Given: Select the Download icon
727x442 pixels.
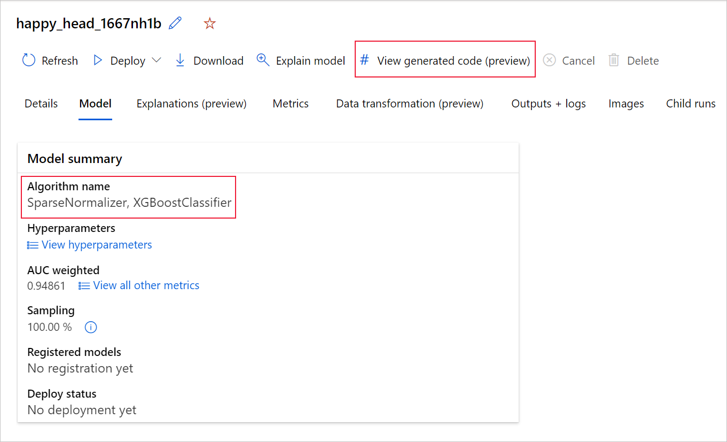Looking at the screenshot, I should pyautogui.click(x=180, y=60).
